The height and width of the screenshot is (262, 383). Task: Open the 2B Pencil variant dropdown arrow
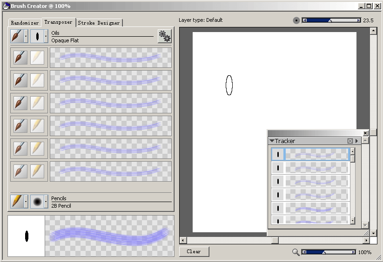point(46,201)
